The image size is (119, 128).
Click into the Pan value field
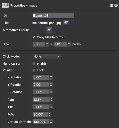coord(41,100)
